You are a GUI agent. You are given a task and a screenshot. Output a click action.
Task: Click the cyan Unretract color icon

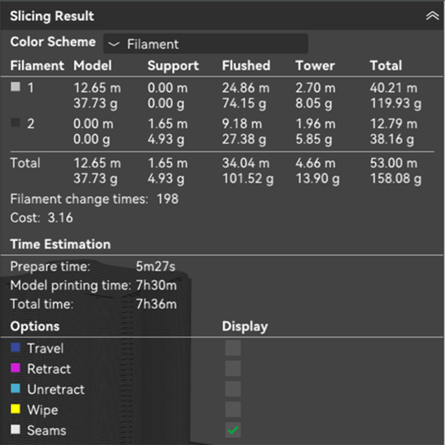(x=16, y=389)
